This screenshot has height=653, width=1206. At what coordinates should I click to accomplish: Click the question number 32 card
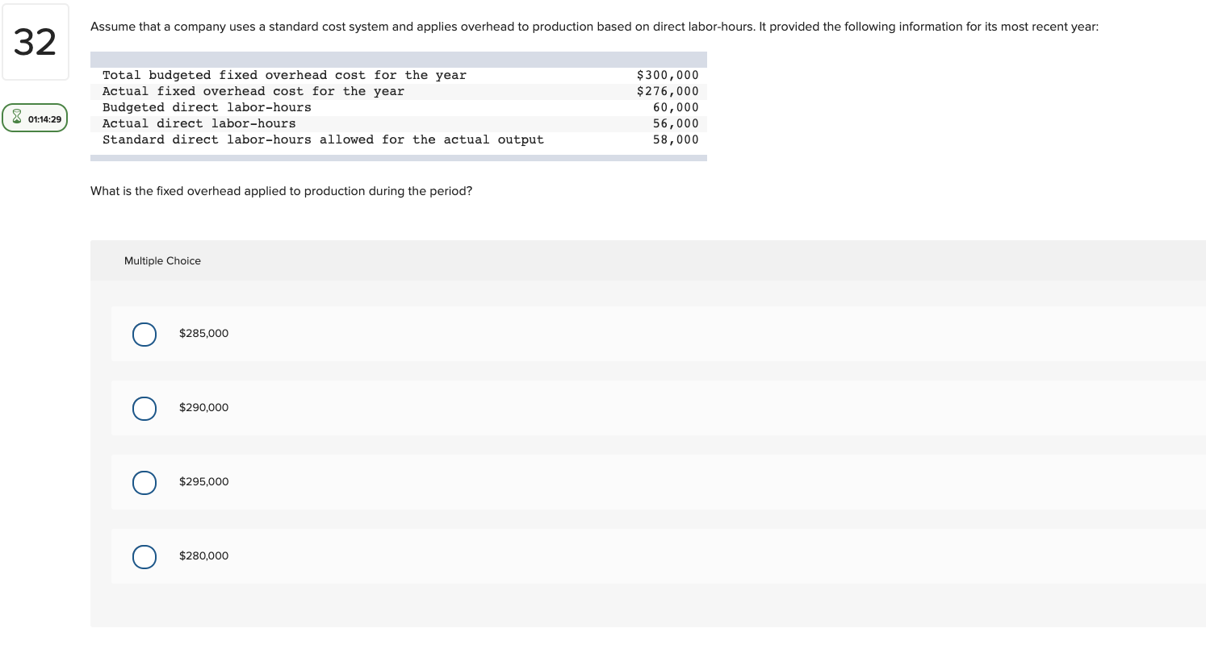(36, 42)
